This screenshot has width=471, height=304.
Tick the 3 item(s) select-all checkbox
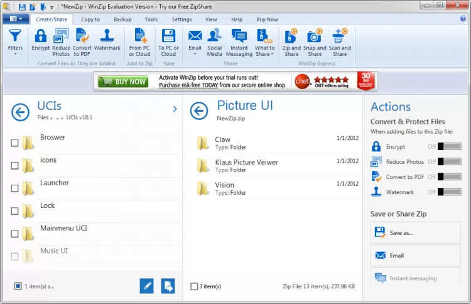194,286
